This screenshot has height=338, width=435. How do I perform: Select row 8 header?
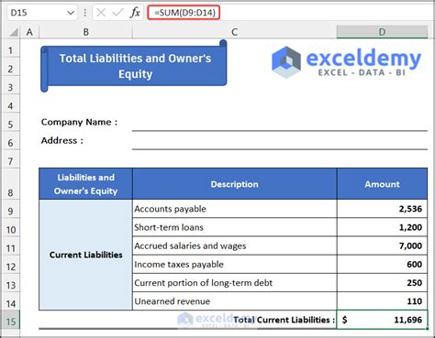[x=10, y=184]
